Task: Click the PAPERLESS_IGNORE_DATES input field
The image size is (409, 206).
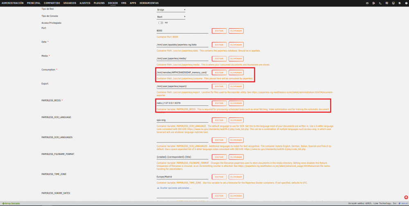Action: [182, 196]
